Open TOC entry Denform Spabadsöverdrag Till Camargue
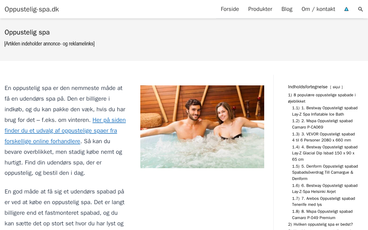Viewport: 368px width, 230px height. [x=325, y=172]
